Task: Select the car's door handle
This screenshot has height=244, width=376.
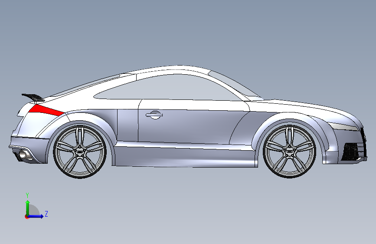Action: pyautogui.click(x=154, y=115)
